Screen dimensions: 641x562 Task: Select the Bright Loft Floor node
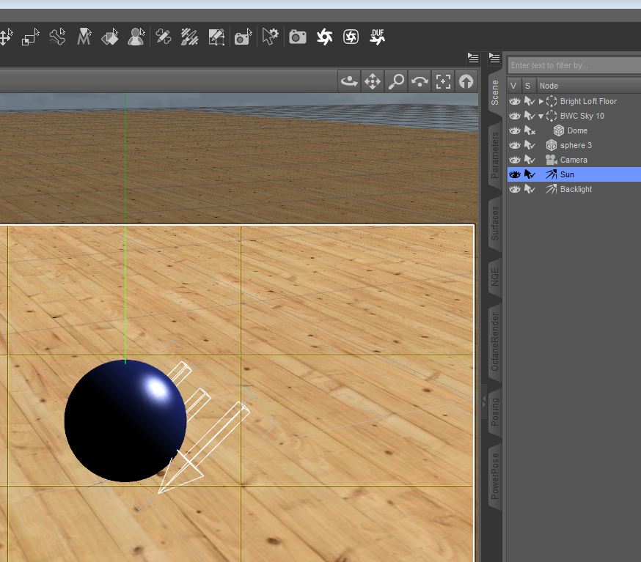pyautogui.click(x=588, y=101)
